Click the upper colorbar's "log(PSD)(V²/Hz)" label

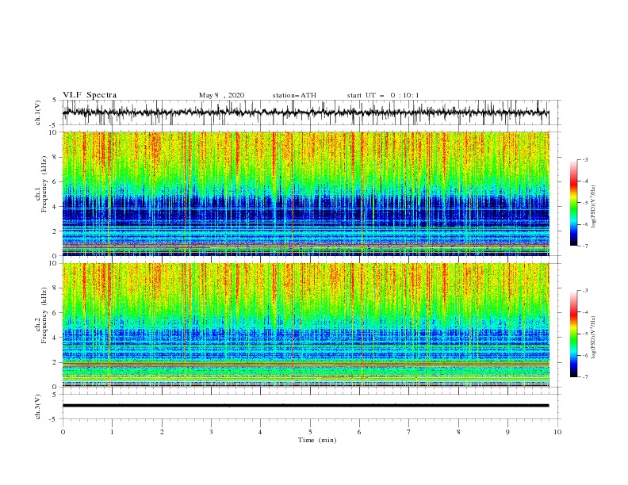coord(593,207)
